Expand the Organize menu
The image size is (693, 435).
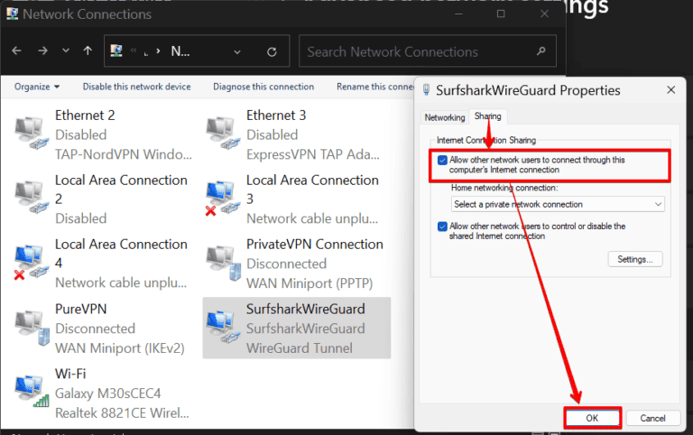(x=37, y=87)
